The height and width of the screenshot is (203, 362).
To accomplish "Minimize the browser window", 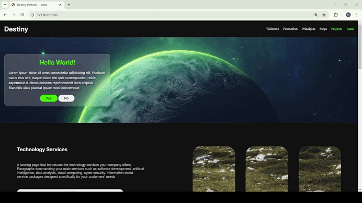I will click(335, 5).
